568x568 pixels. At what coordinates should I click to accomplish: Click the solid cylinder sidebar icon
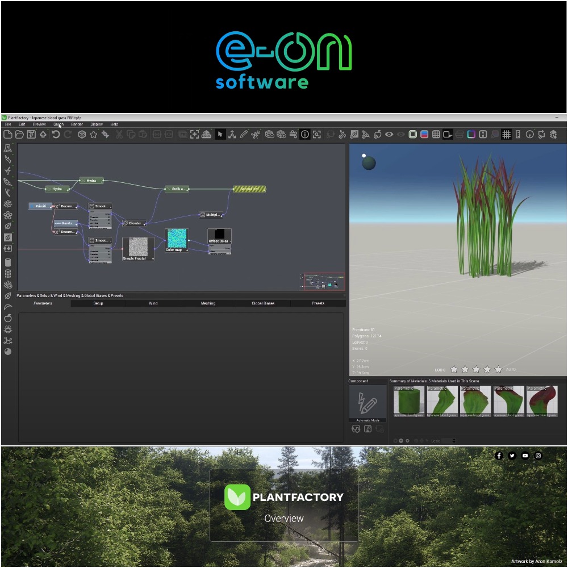pyautogui.click(x=7, y=262)
